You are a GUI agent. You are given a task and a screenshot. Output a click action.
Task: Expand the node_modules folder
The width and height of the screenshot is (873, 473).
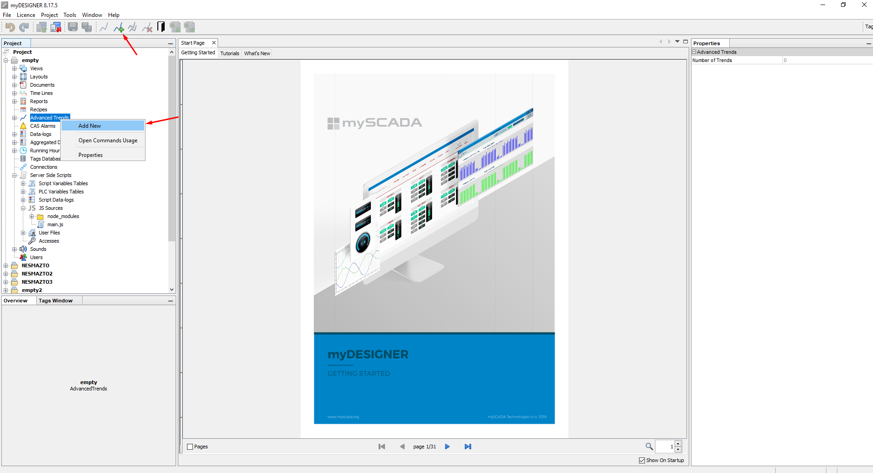pos(31,216)
